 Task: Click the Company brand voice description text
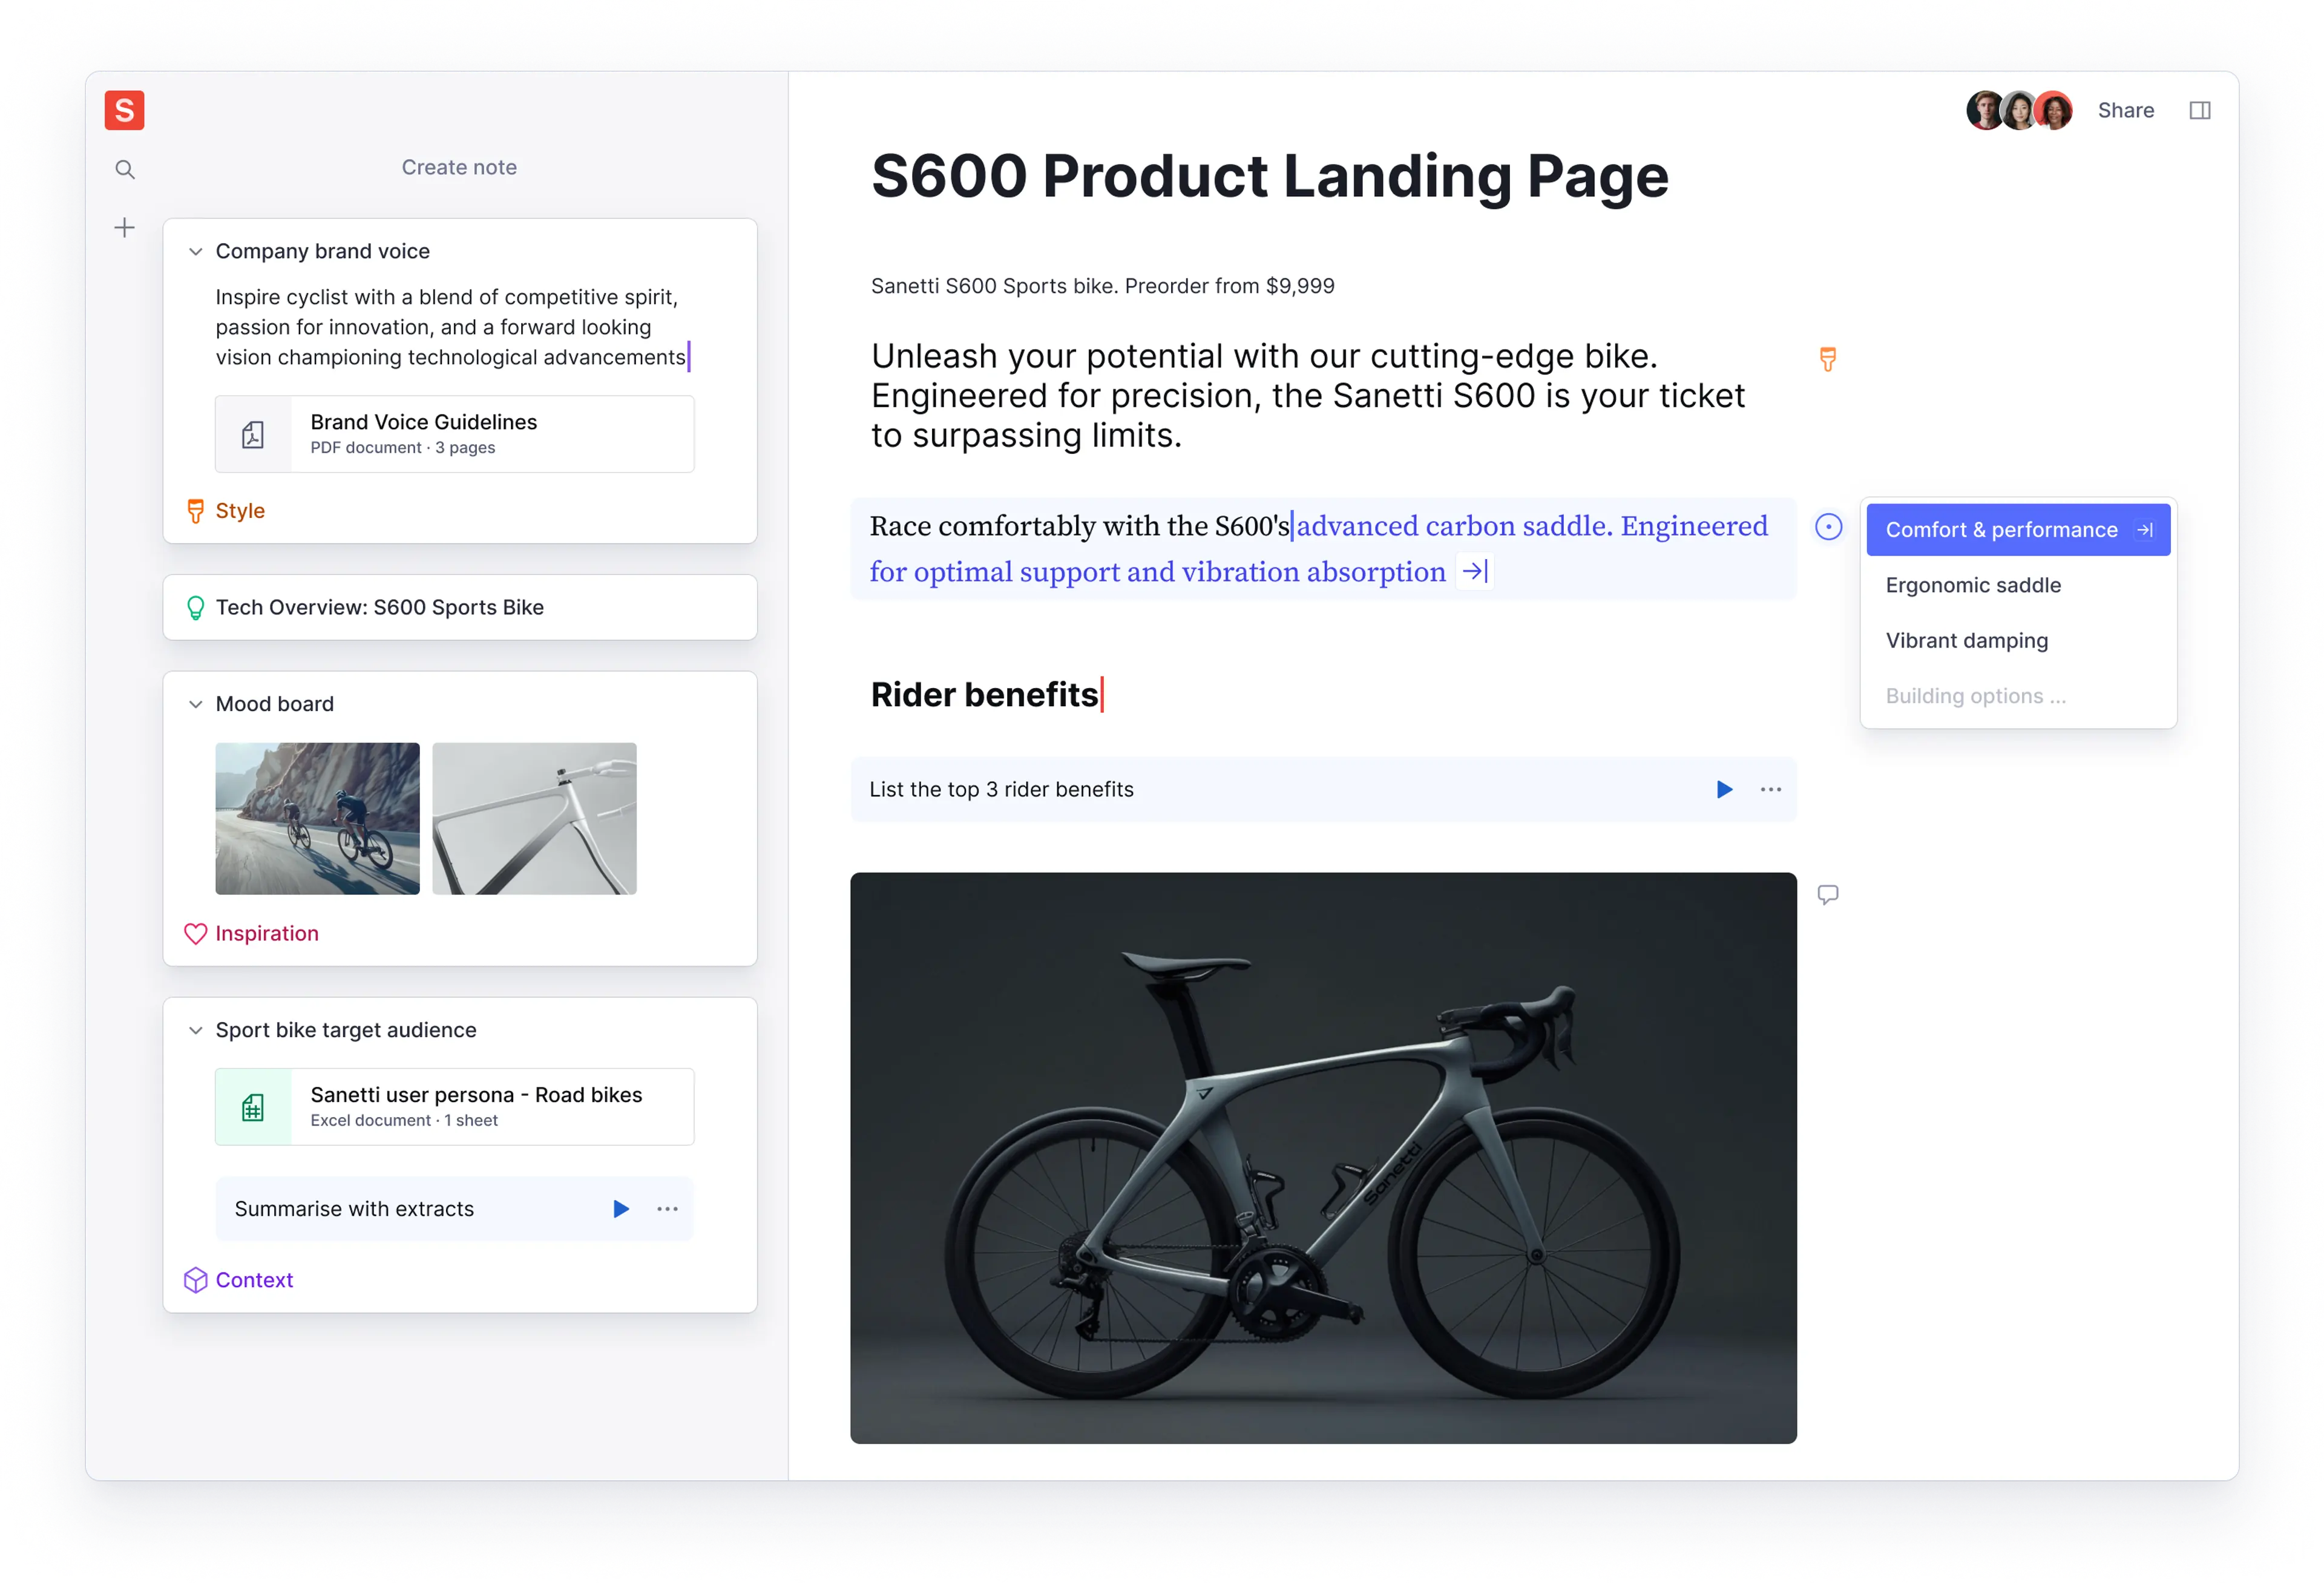click(451, 327)
